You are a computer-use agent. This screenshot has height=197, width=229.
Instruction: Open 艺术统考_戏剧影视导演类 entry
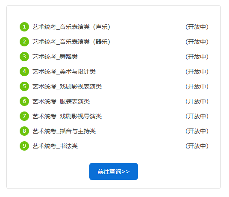click(x=67, y=116)
